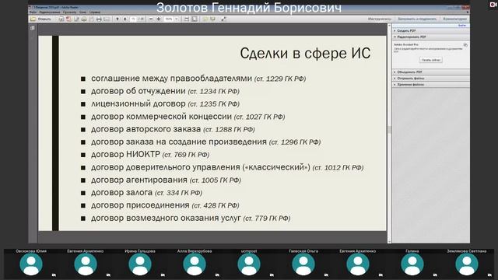Image resolution: width=498 pixels, height=280 pixels.
Task: Click the print icon in Adobe Reader toolbar
Action: pyautogui.click(x=99, y=19)
